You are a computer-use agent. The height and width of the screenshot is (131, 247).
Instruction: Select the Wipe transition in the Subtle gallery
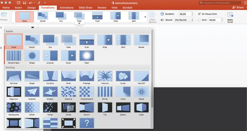click(105, 41)
